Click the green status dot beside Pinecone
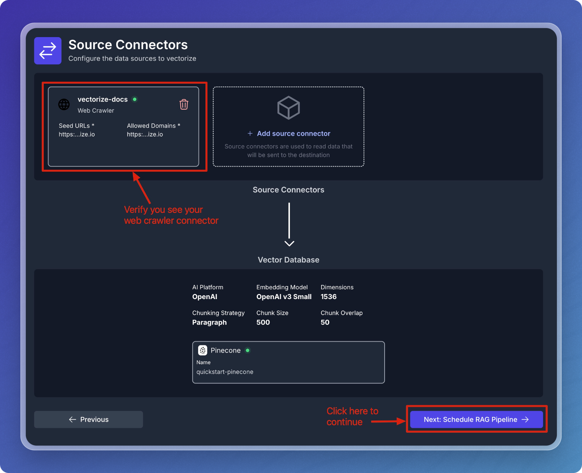 tap(248, 350)
